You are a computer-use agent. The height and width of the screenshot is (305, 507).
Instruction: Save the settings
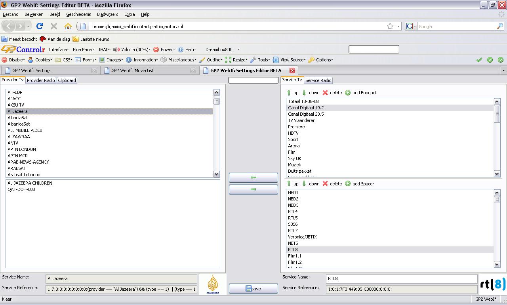[x=253, y=289]
